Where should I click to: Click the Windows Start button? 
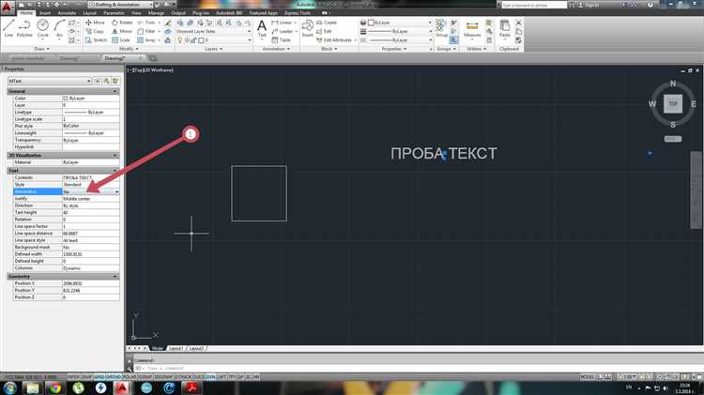(x=10, y=387)
